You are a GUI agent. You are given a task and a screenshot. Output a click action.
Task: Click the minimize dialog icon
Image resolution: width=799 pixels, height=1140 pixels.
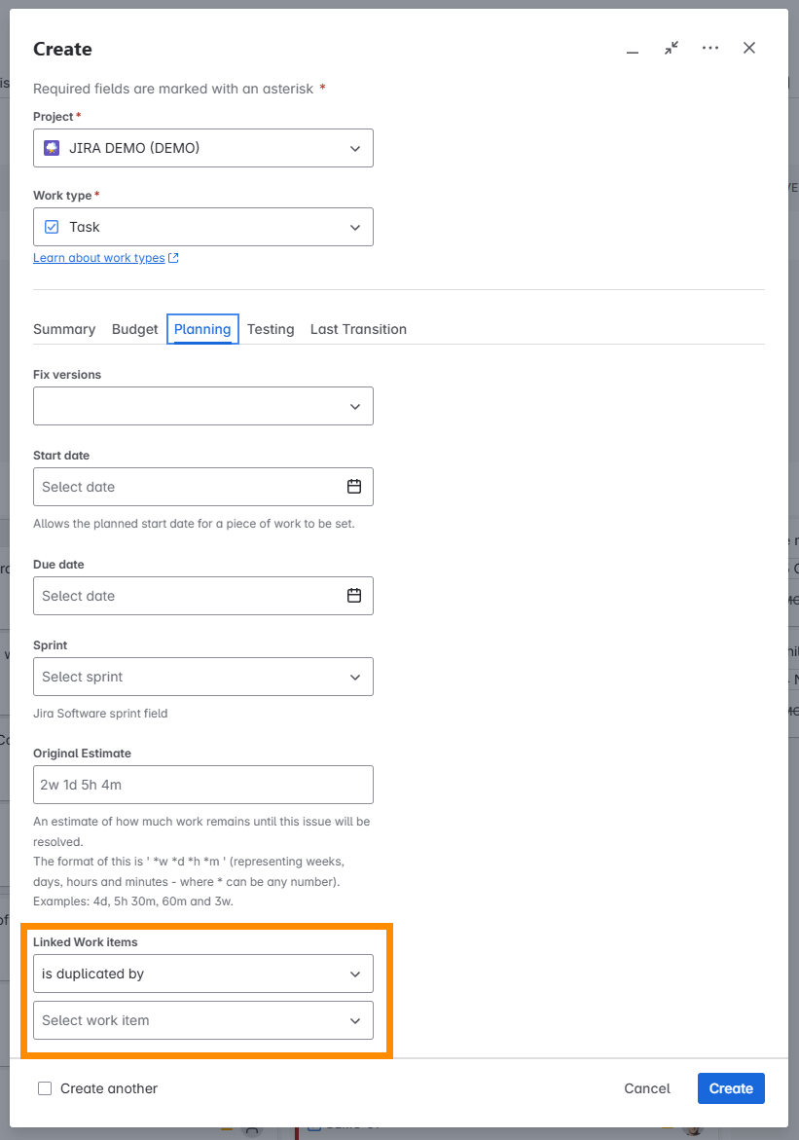[632, 48]
